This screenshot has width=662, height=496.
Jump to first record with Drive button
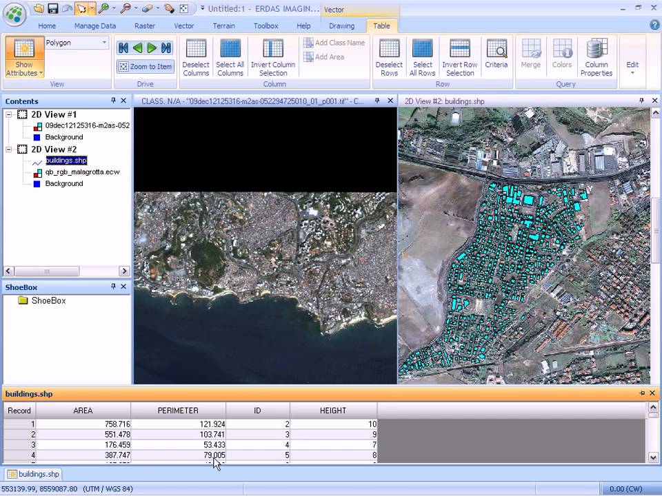point(123,48)
